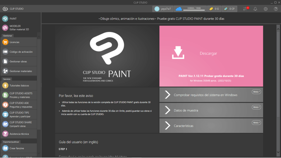Click Web badge on Datos de muestra row
The image size is (281, 158).
coord(256,107)
